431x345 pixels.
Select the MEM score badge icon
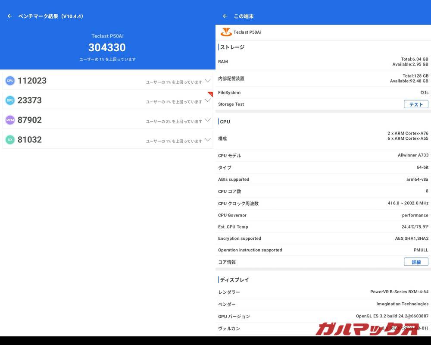(x=9, y=120)
